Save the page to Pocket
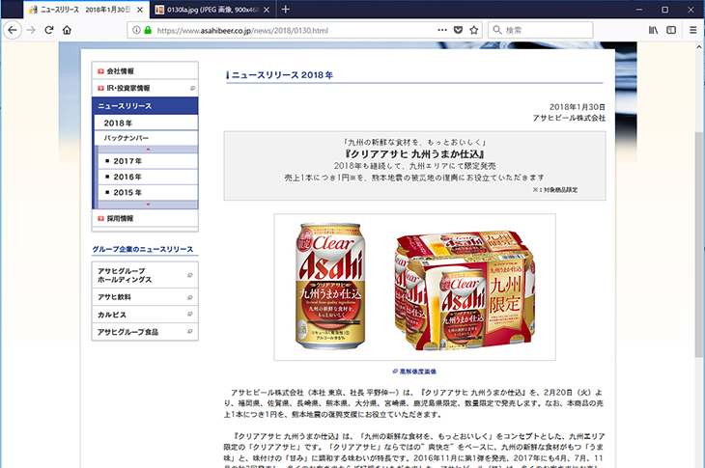Image resolution: width=705 pixels, height=468 pixels. [457, 30]
